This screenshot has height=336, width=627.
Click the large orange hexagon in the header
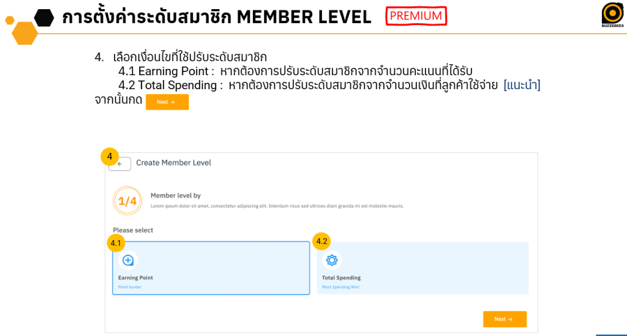point(24,34)
